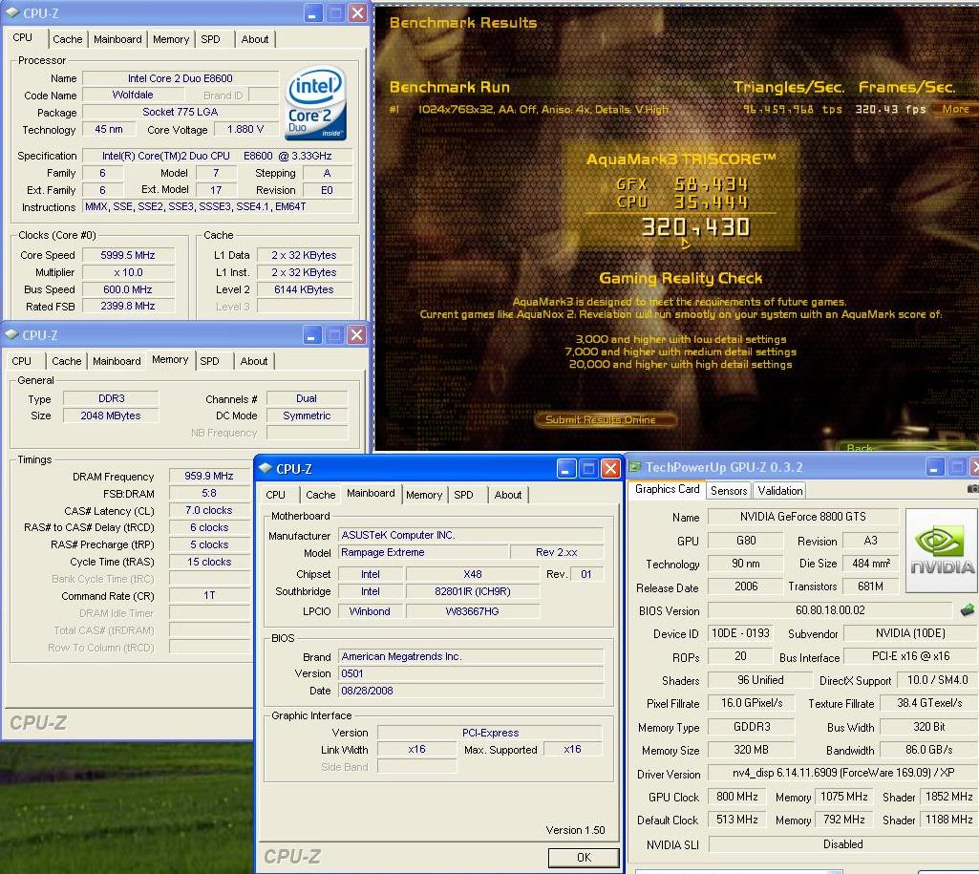Click the processor name Intel Core 2 Duo E8600

[x=181, y=78]
